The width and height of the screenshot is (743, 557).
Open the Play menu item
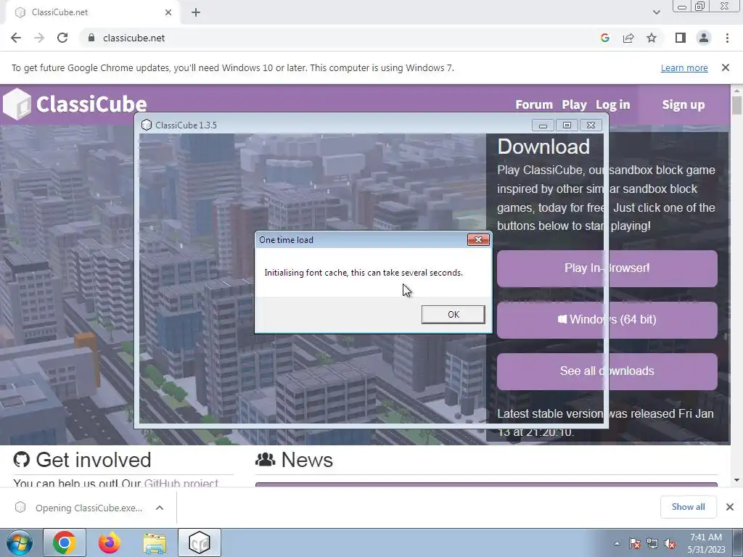tap(575, 104)
